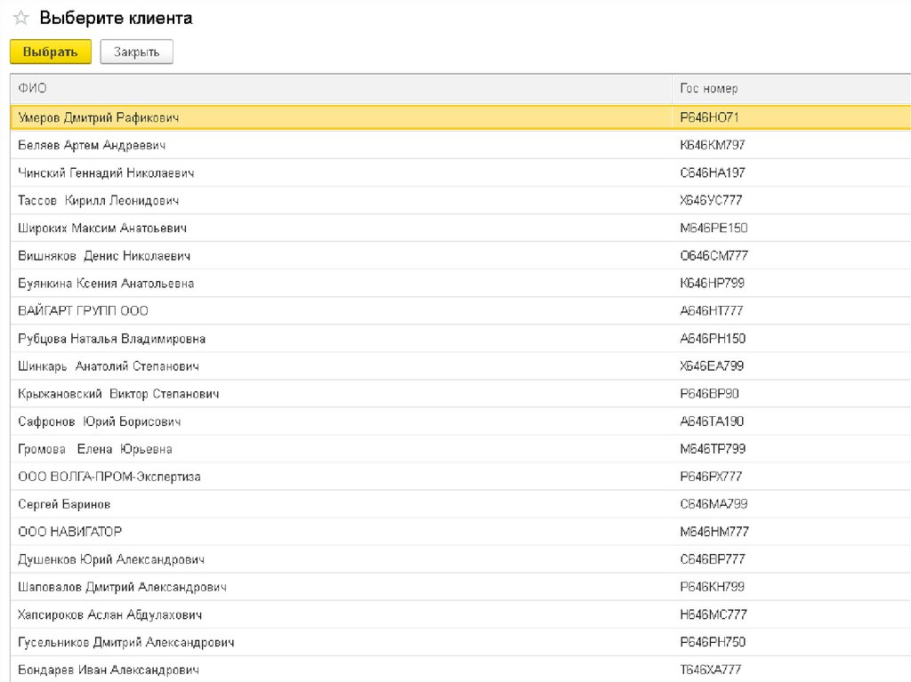Screen dimensions: 911x682
Task: Select Сафронов Юрий Борисович client
Action: [x=100, y=421]
